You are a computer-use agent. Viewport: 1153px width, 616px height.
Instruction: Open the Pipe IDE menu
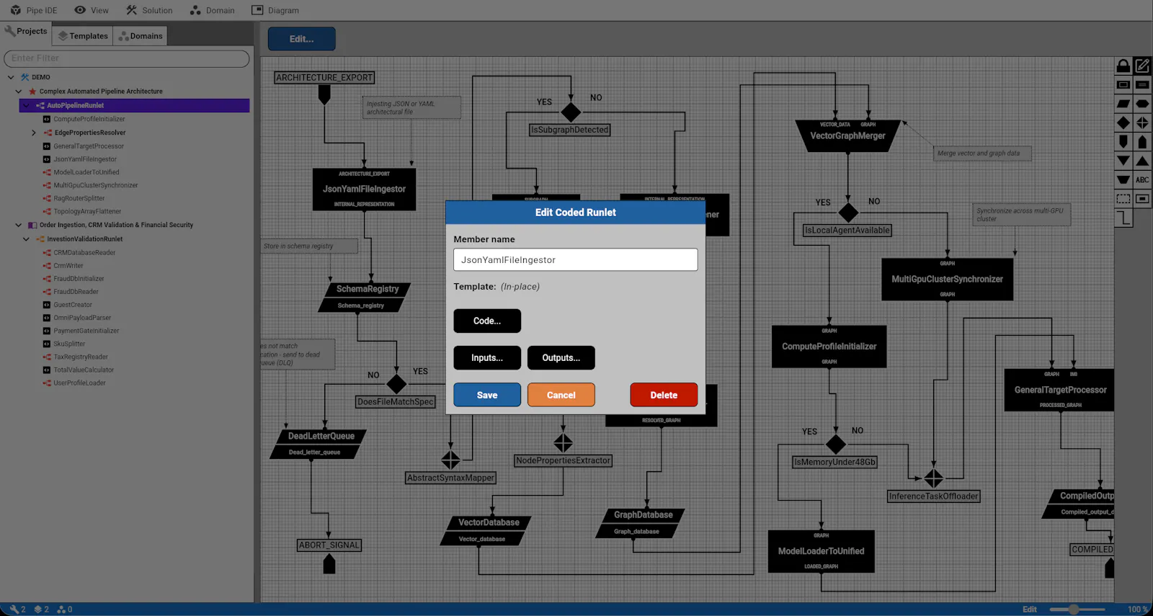tap(34, 10)
